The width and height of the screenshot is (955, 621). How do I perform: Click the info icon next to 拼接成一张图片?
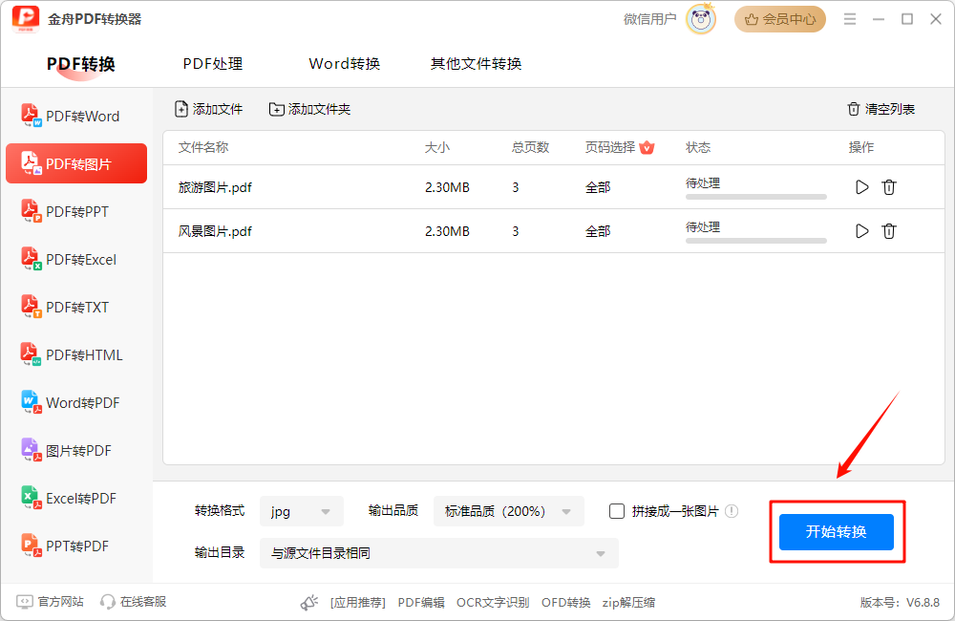click(x=732, y=511)
